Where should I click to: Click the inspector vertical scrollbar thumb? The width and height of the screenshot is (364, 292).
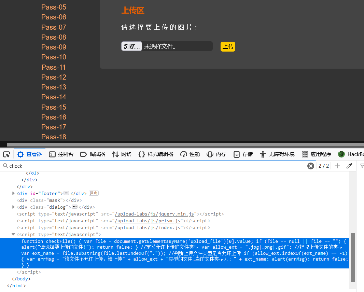(353, 257)
